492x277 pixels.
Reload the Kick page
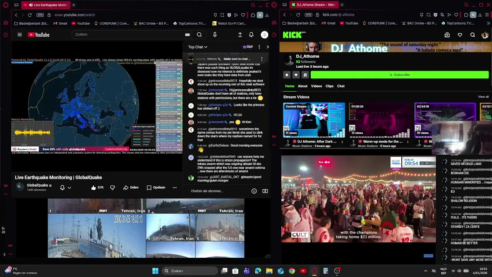tap(298, 15)
